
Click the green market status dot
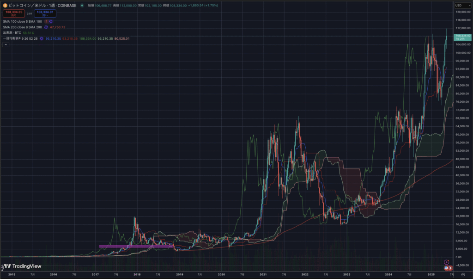[x=82, y=6]
